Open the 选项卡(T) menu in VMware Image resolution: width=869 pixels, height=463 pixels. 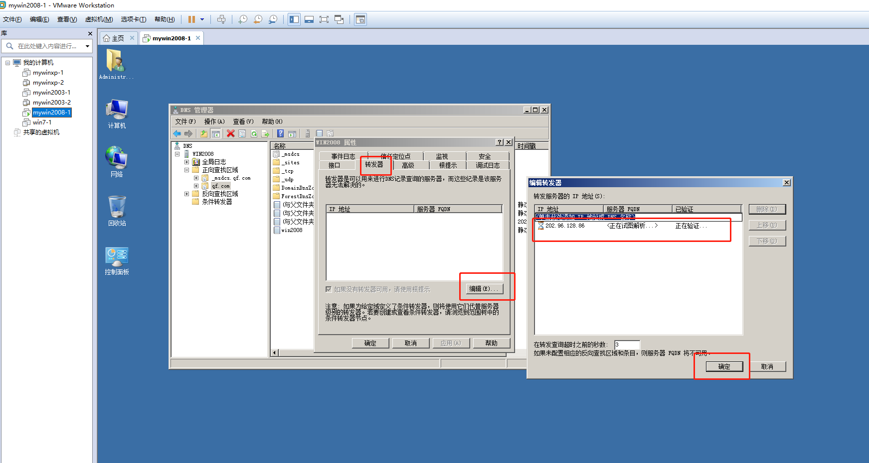pos(134,19)
